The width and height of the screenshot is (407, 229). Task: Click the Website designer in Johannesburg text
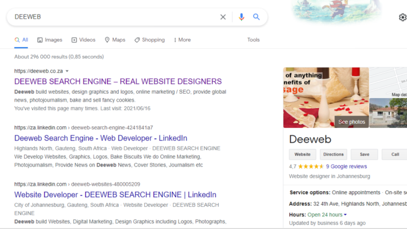[330, 176]
